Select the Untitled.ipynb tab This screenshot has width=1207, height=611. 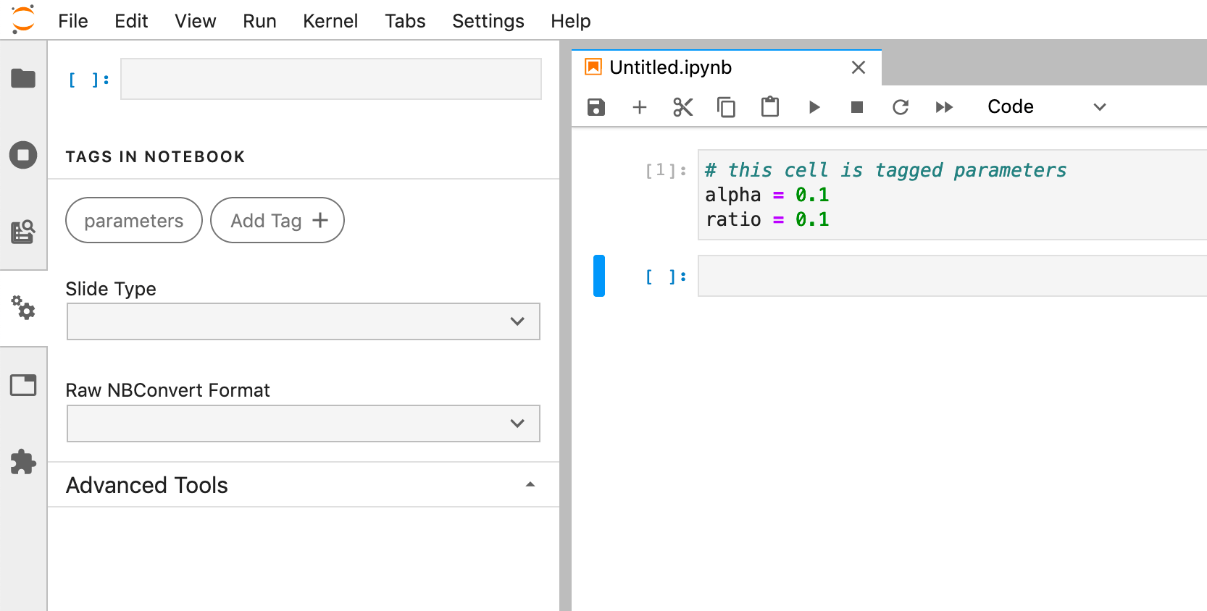click(x=670, y=67)
